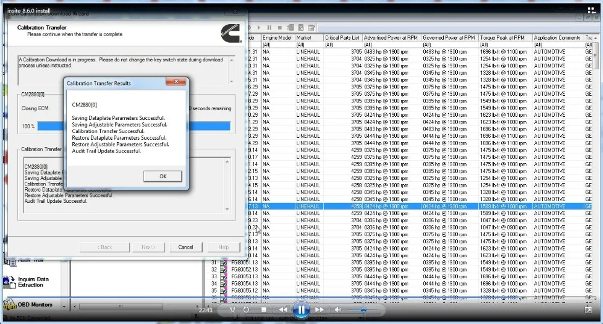Click calibration icon in row 32

(224, 269)
